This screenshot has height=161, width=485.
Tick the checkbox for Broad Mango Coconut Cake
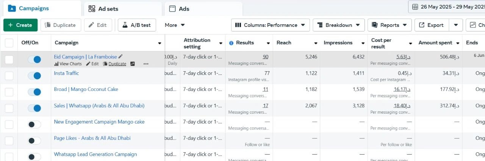point(9,92)
